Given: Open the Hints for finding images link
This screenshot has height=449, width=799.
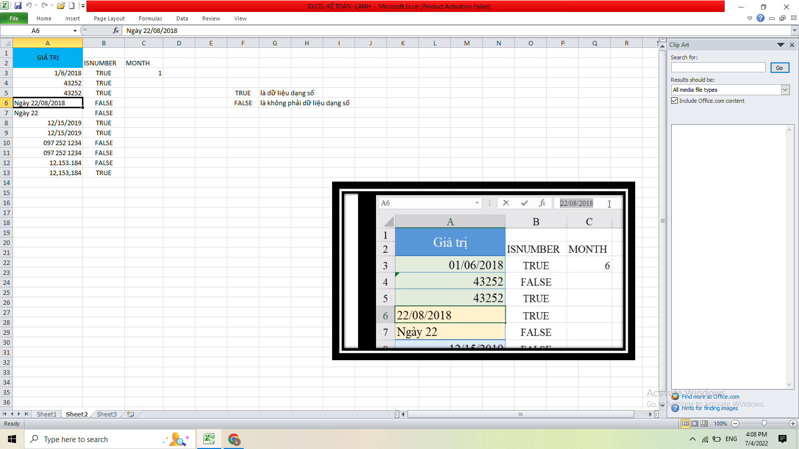Looking at the screenshot, I should click(709, 408).
